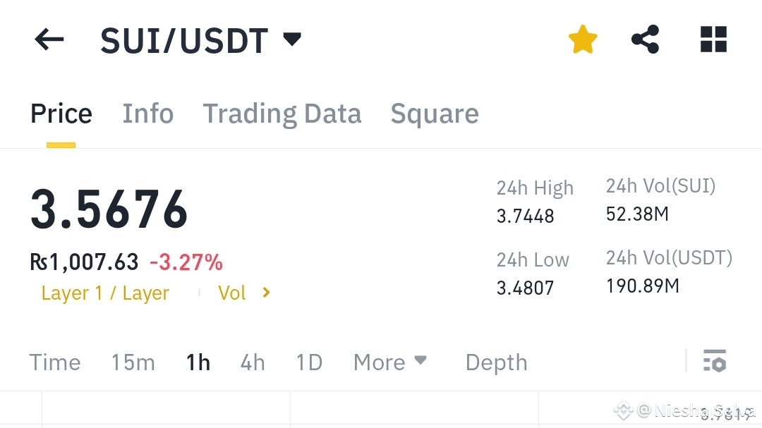Select the 1D chart interval
762x428 pixels.
coord(310,362)
